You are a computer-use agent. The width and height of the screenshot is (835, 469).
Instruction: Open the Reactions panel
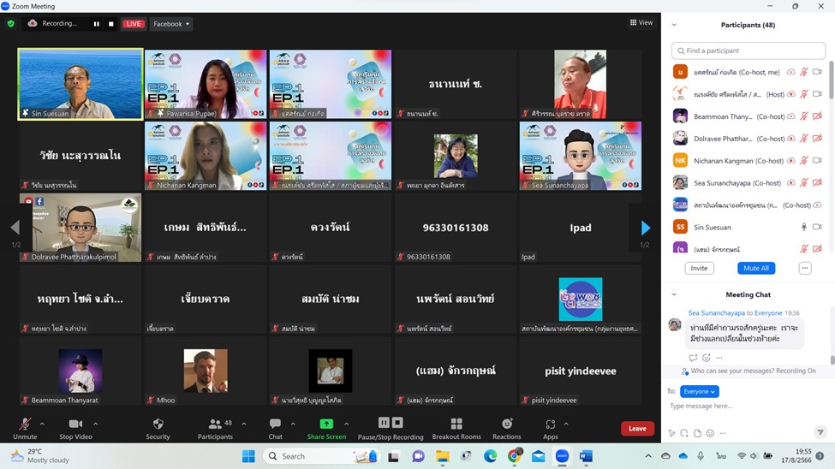click(x=506, y=428)
